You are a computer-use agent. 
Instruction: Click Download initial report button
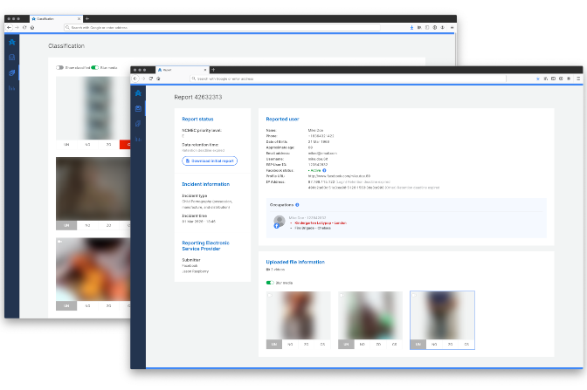210,161
